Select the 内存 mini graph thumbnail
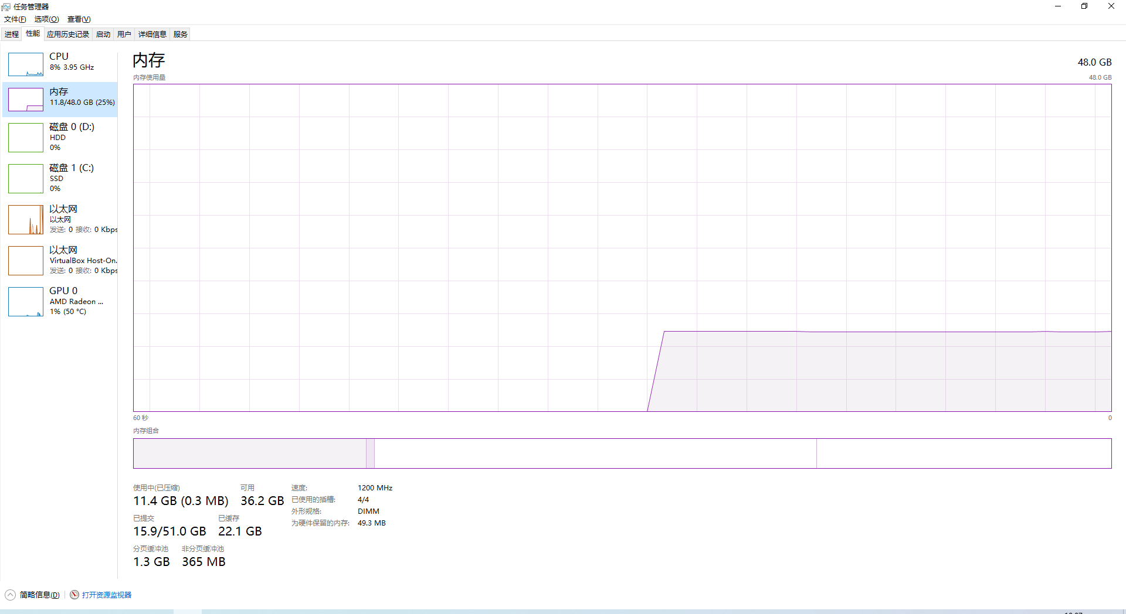This screenshot has width=1126, height=614. (x=26, y=100)
